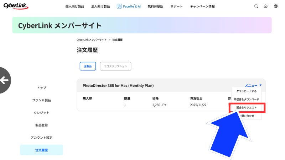Click the round back arrow button
The image size is (285, 160).
click(4, 80)
